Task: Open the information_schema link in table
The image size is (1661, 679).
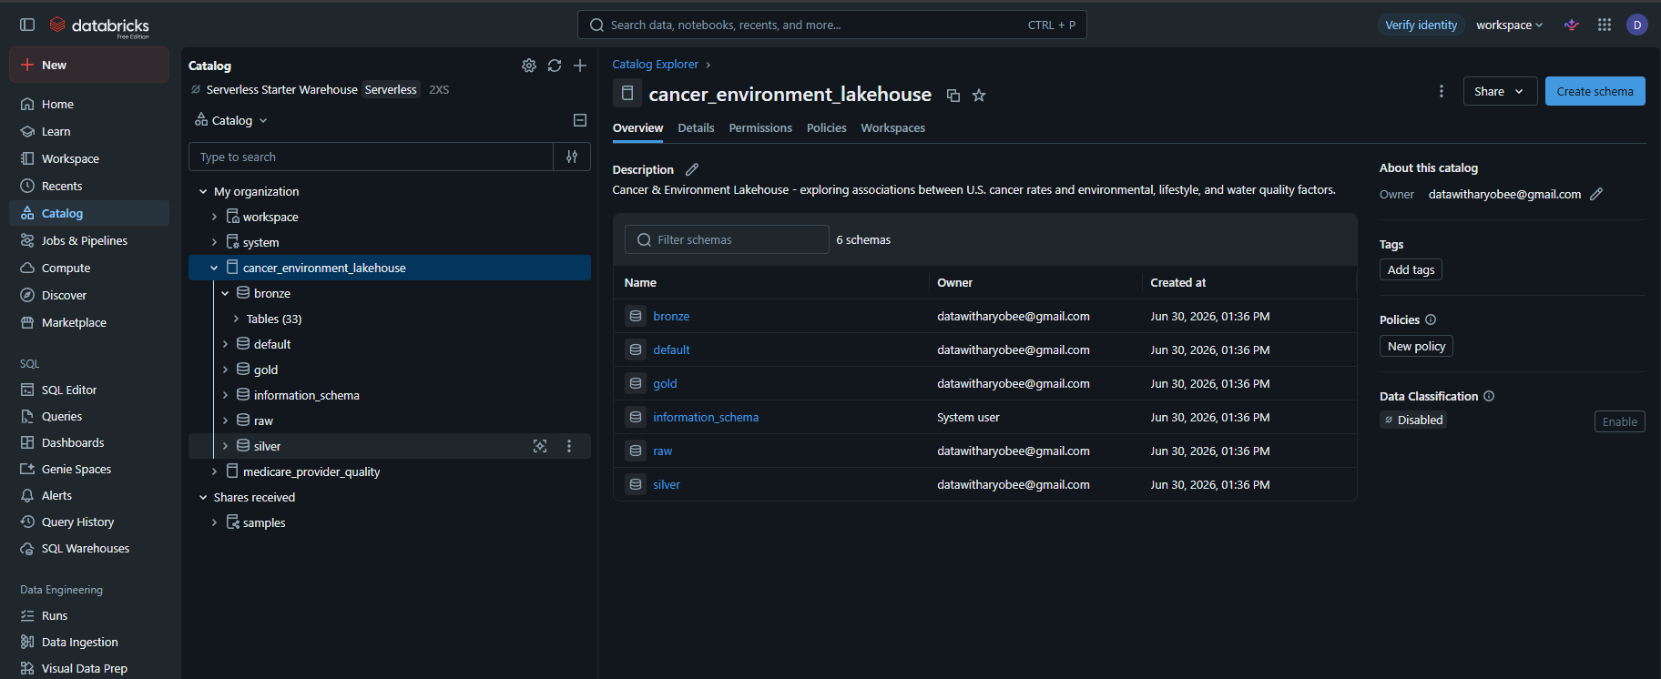Action: tap(706, 417)
